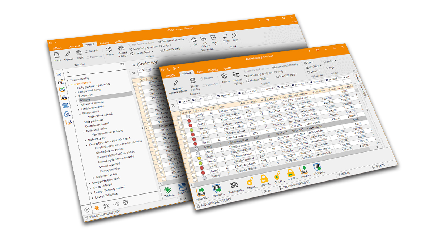This screenshot has height=239, width=434.
Task: Open Kontingenční tabulky dropdown in Smlouvy window
Action: pos(173,40)
